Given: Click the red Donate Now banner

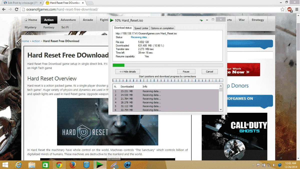Looking at the screenshot, I should (x=243, y=70).
